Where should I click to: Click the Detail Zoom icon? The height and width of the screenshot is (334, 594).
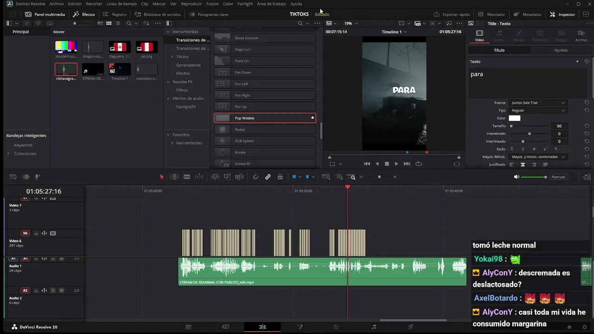coord(340,177)
